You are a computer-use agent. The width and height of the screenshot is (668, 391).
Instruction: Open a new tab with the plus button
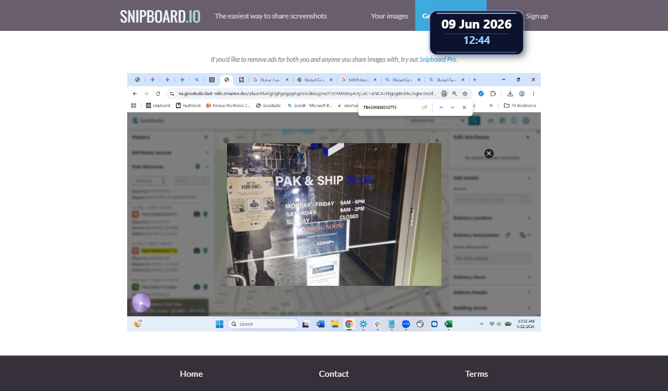click(x=475, y=80)
